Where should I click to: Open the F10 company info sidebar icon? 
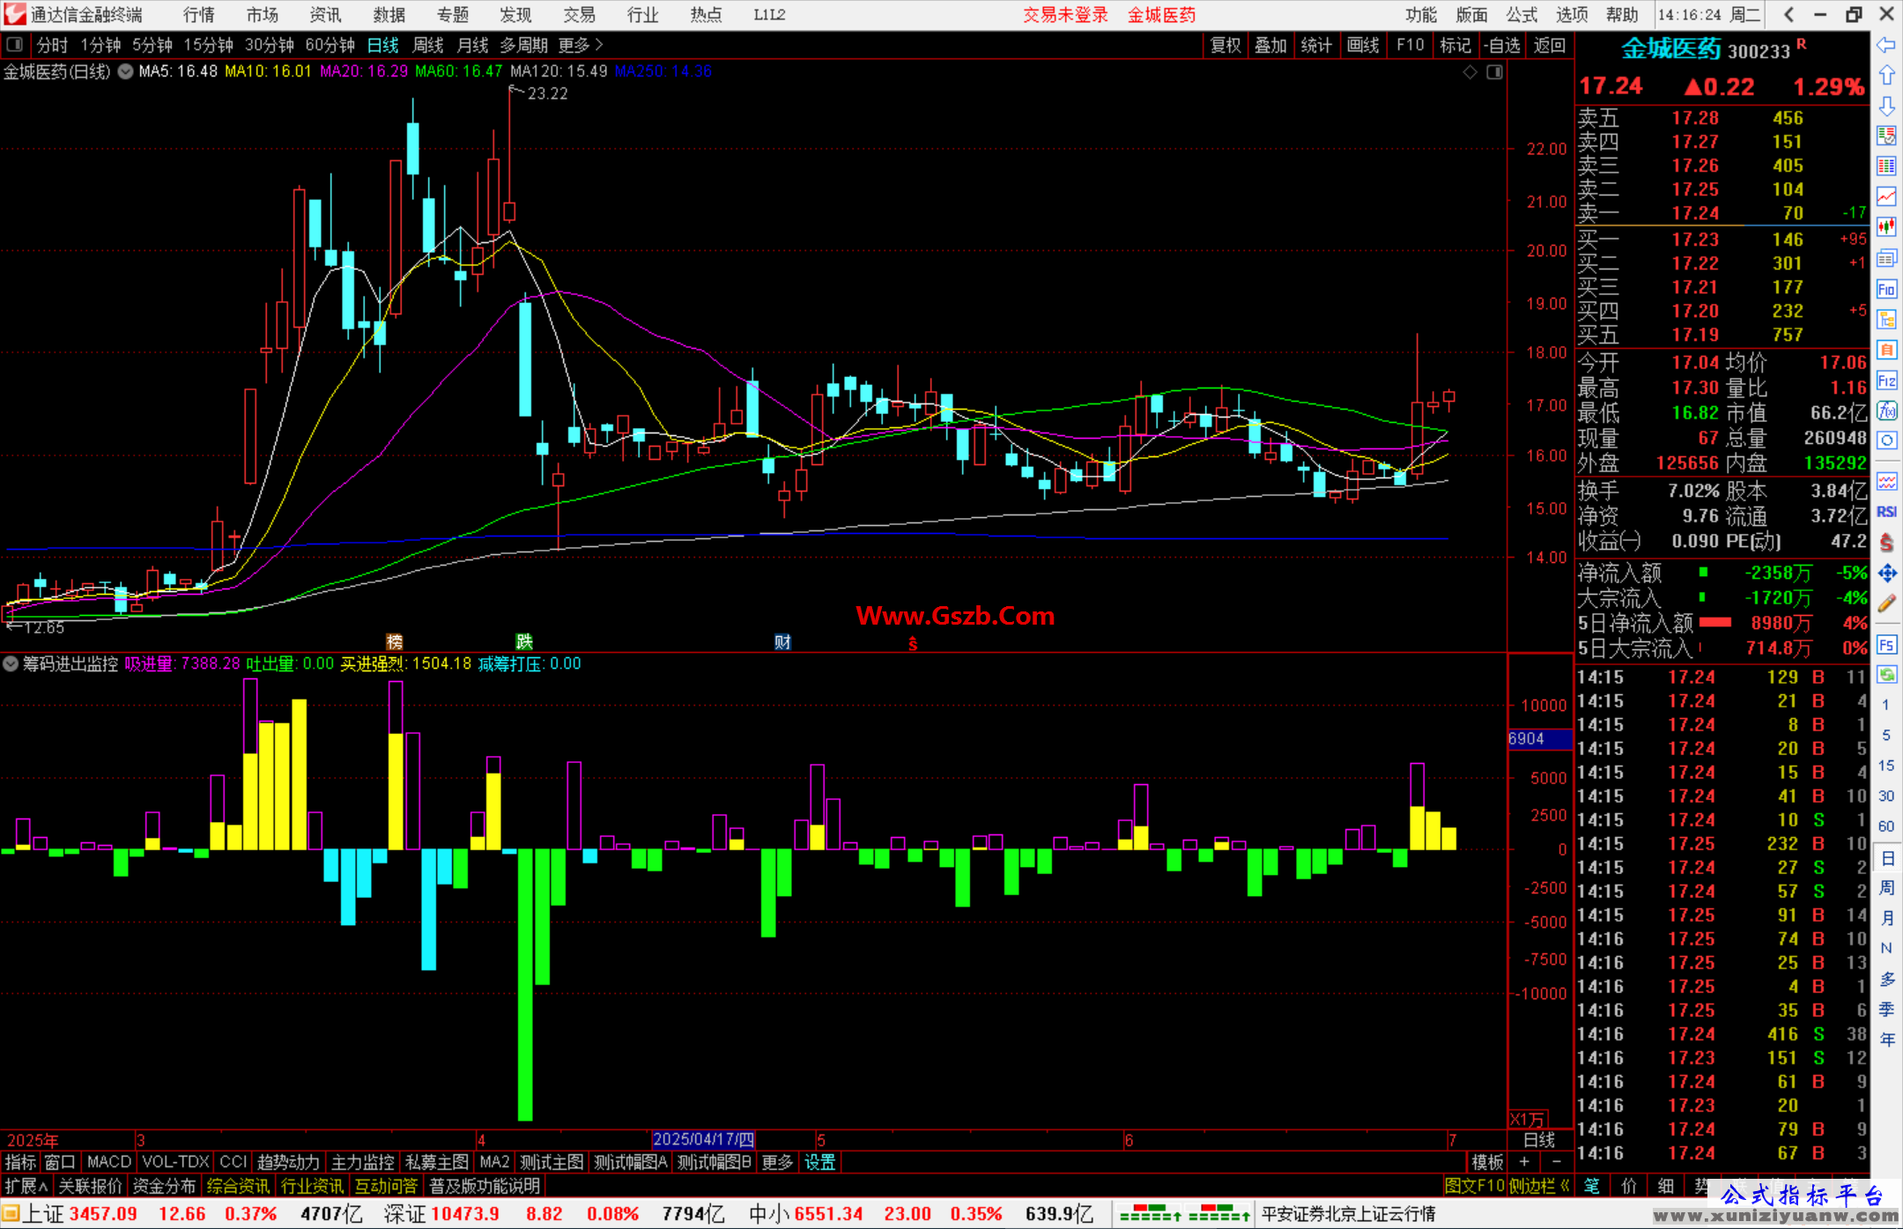tap(1886, 290)
